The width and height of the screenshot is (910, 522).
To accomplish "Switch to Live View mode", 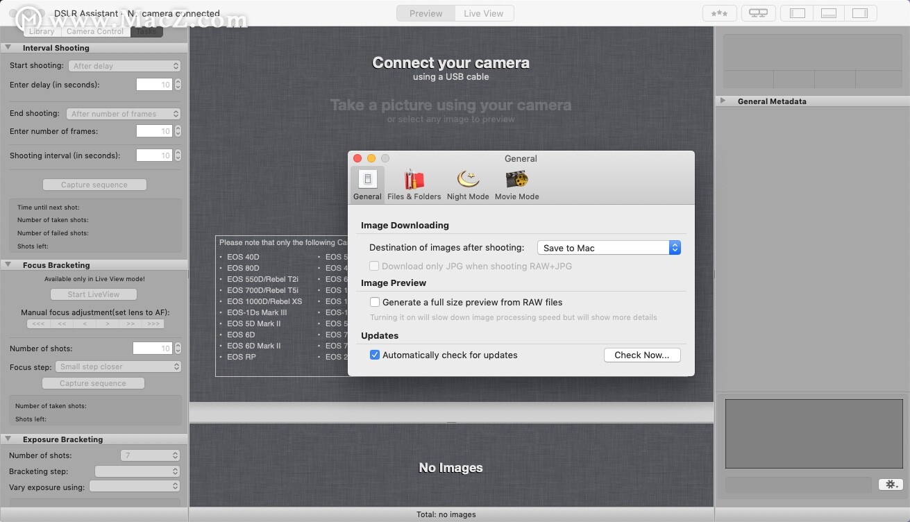I will [484, 13].
